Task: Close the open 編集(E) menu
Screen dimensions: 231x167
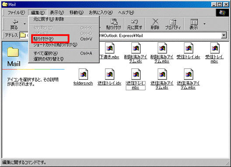Action: [x=38, y=13]
